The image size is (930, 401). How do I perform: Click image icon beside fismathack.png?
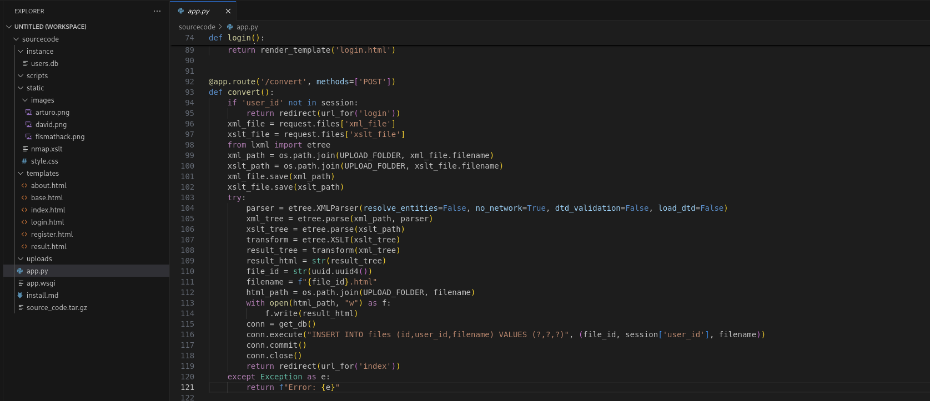[29, 137]
